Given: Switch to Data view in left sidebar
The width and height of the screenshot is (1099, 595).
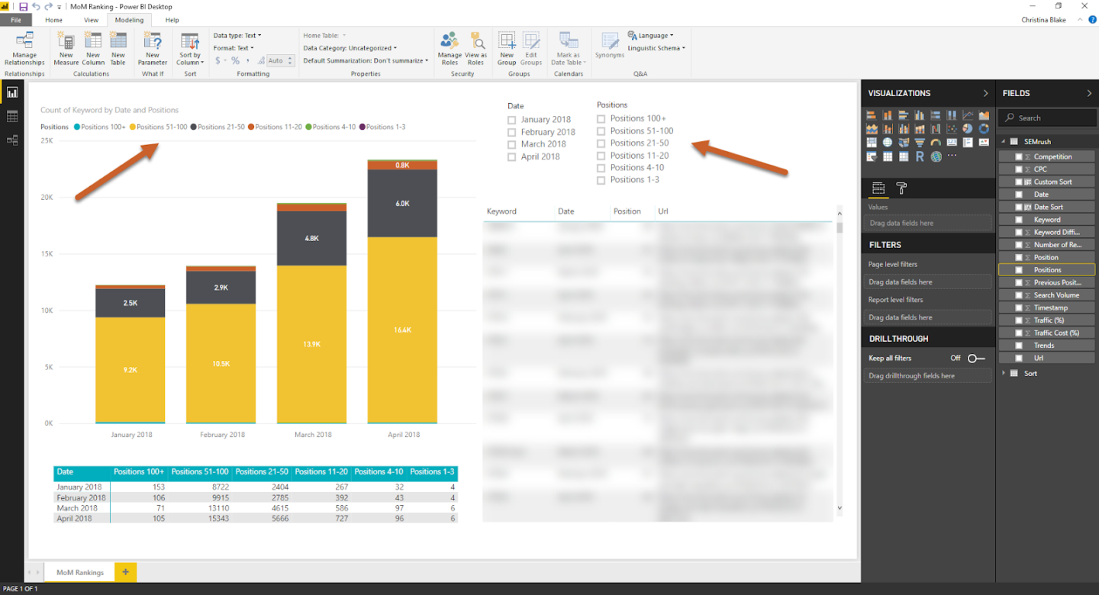Looking at the screenshot, I should point(12,117).
